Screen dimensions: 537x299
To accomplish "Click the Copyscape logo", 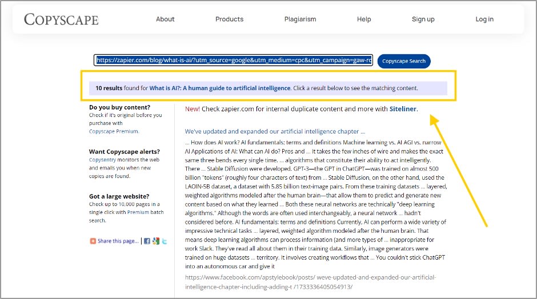I will (61, 19).
